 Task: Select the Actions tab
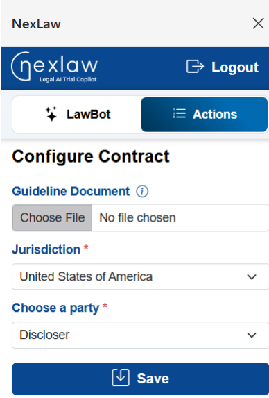coord(204,114)
